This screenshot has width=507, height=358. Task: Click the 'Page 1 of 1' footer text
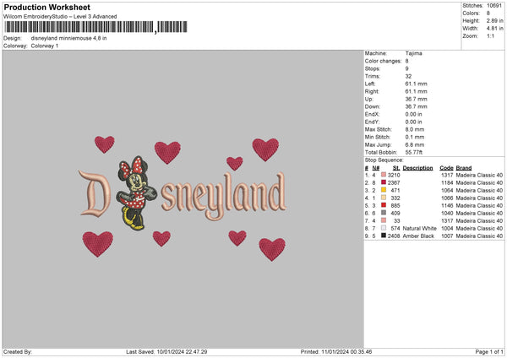point(489,352)
